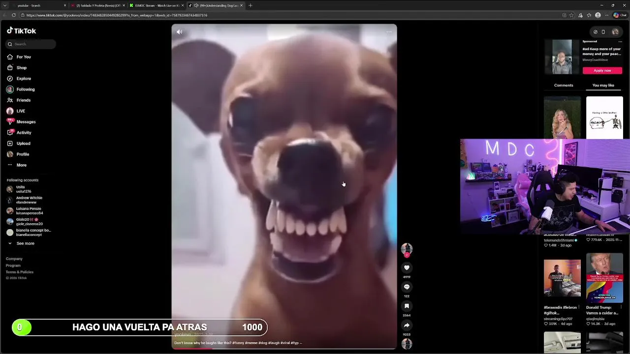Open the telemundo51miami account link
The height and width of the screenshot is (354, 630).
pyautogui.click(x=561, y=240)
